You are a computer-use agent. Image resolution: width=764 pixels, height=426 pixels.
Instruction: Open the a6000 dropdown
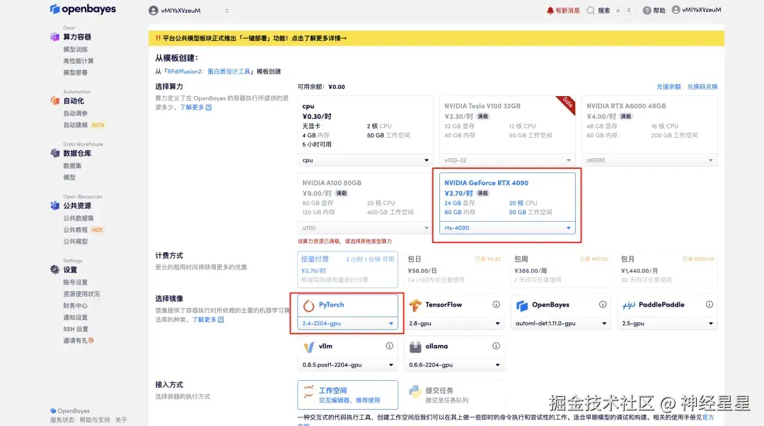pyautogui.click(x=649, y=160)
